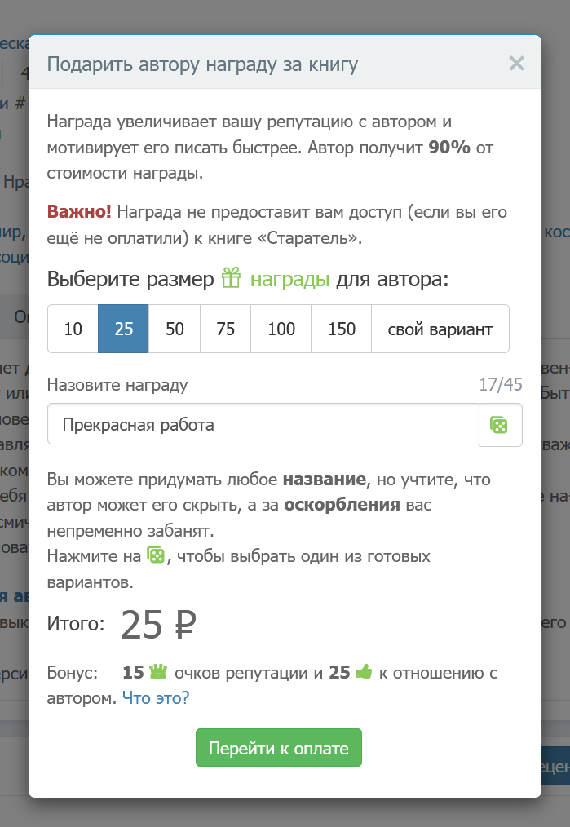Open the 'Что это?' link
The image size is (570, 827).
pyautogui.click(x=156, y=698)
